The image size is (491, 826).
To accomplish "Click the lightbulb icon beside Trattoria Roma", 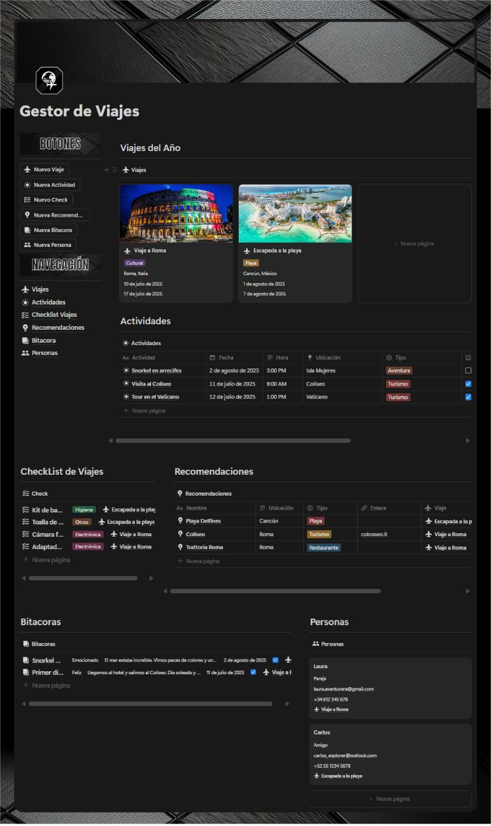I will click(180, 547).
